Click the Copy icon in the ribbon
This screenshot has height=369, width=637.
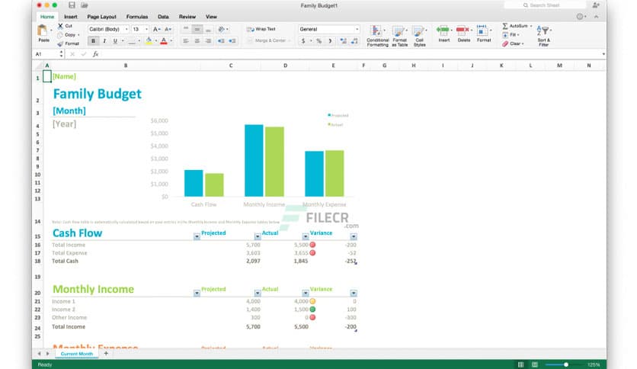(x=60, y=34)
